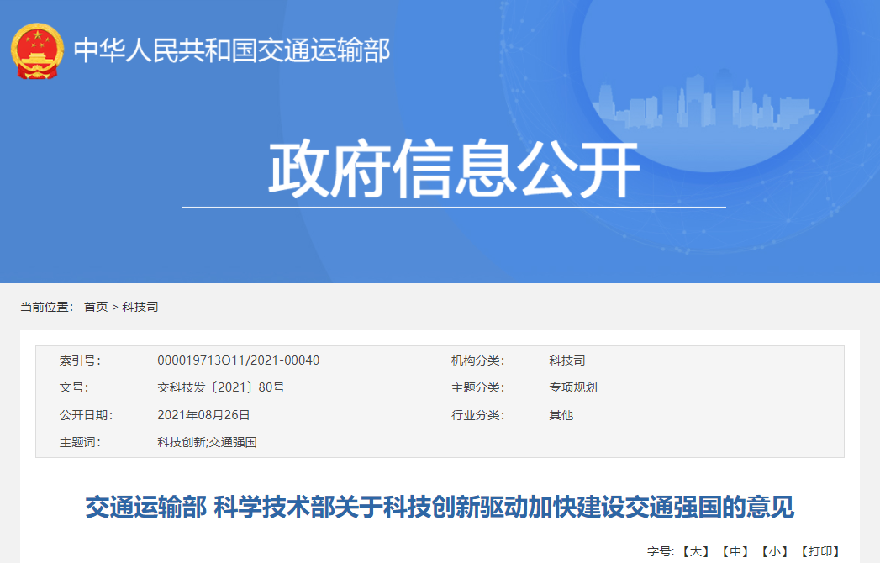Viewport: 880px width, 563px height.
Task: Click the national emblem logo
Action: point(37,50)
